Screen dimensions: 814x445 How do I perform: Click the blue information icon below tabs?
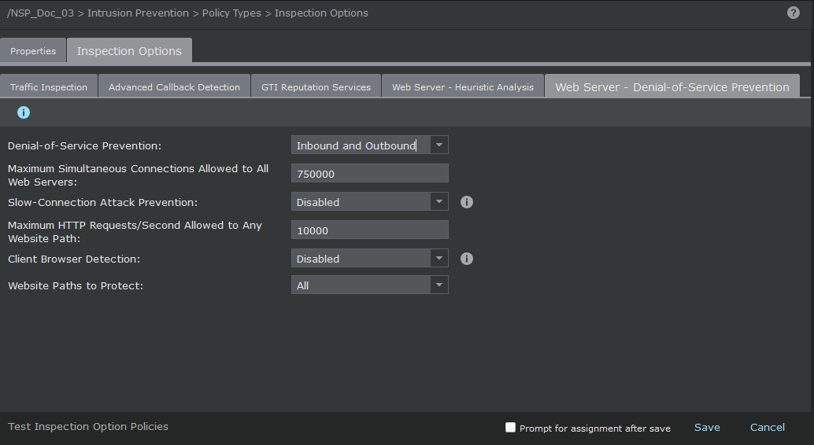pyautogui.click(x=24, y=112)
